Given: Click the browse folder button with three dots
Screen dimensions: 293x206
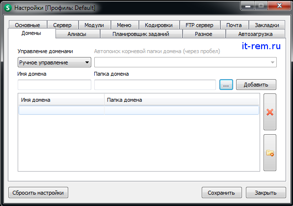Looking at the screenshot, I should click(x=226, y=85).
